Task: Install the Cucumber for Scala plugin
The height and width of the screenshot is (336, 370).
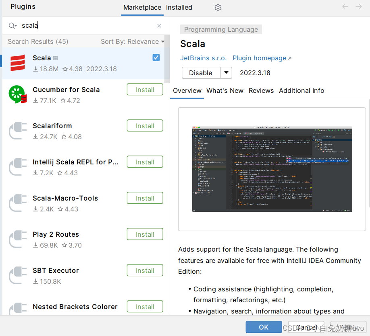Action: click(145, 89)
